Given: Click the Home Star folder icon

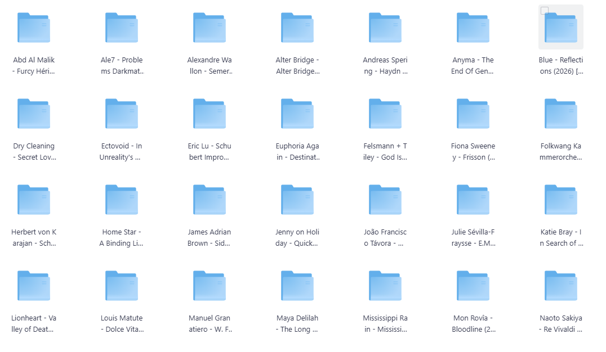Looking at the screenshot, I should [122, 200].
